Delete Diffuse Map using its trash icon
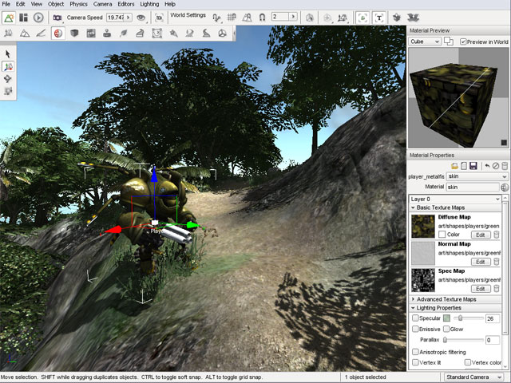The image size is (511, 383). 498,235
